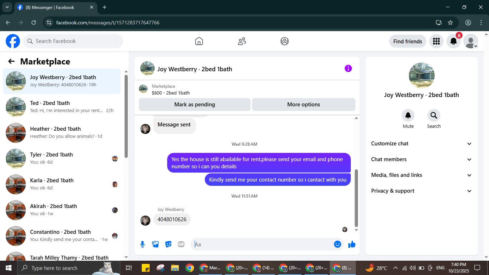Image resolution: width=489 pixels, height=275 pixels.
Task: Open Akirah 2bed 1bath conversation
Action: pos(62,210)
